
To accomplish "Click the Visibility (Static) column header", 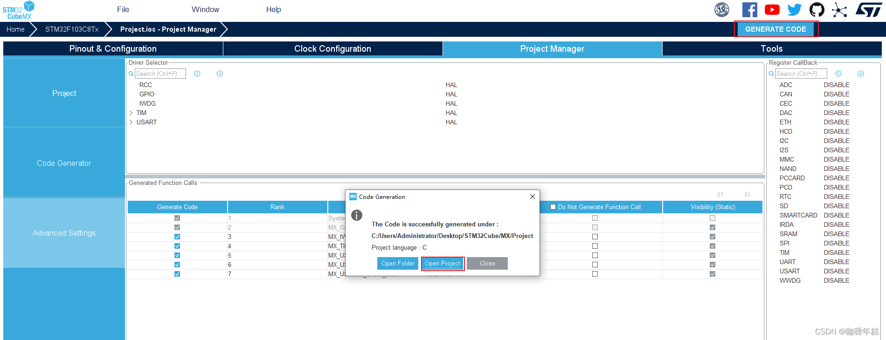I will click(x=713, y=207).
